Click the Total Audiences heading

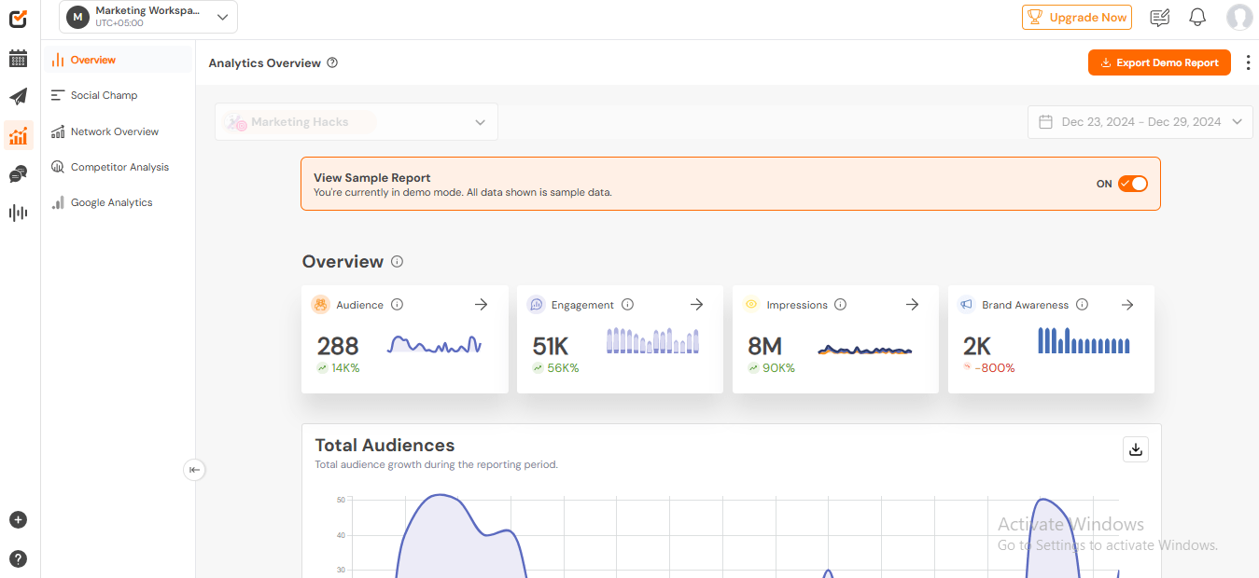click(x=385, y=445)
